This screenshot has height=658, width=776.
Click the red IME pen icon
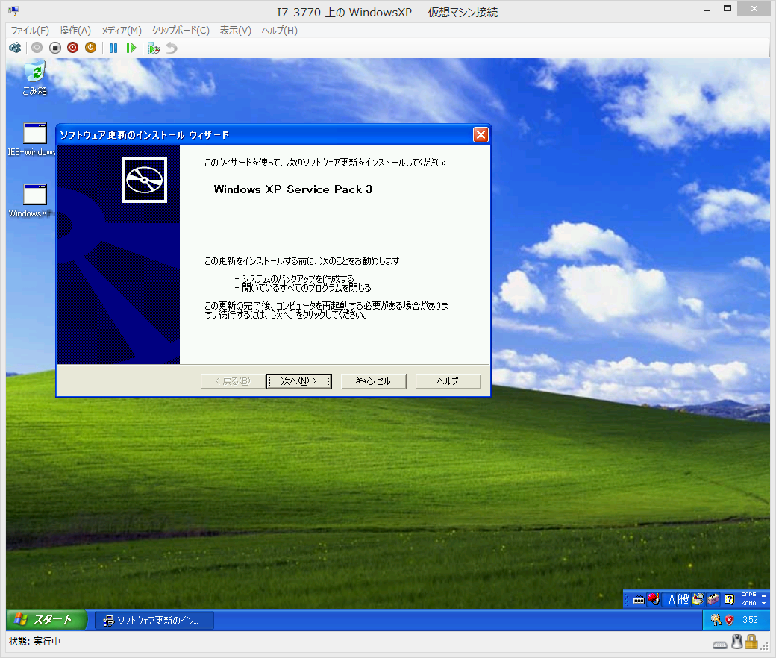[654, 600]
